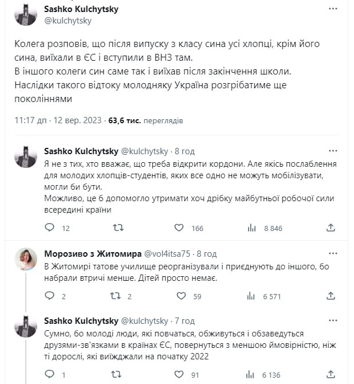Image resolution: width=354 pixels, height=384 pixels.
Task: Retweet the Житомир училище tweet
Action: click(x=116, y=296)
